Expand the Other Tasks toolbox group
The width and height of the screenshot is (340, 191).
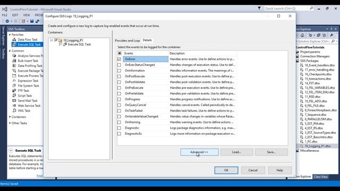click(10, 123)
